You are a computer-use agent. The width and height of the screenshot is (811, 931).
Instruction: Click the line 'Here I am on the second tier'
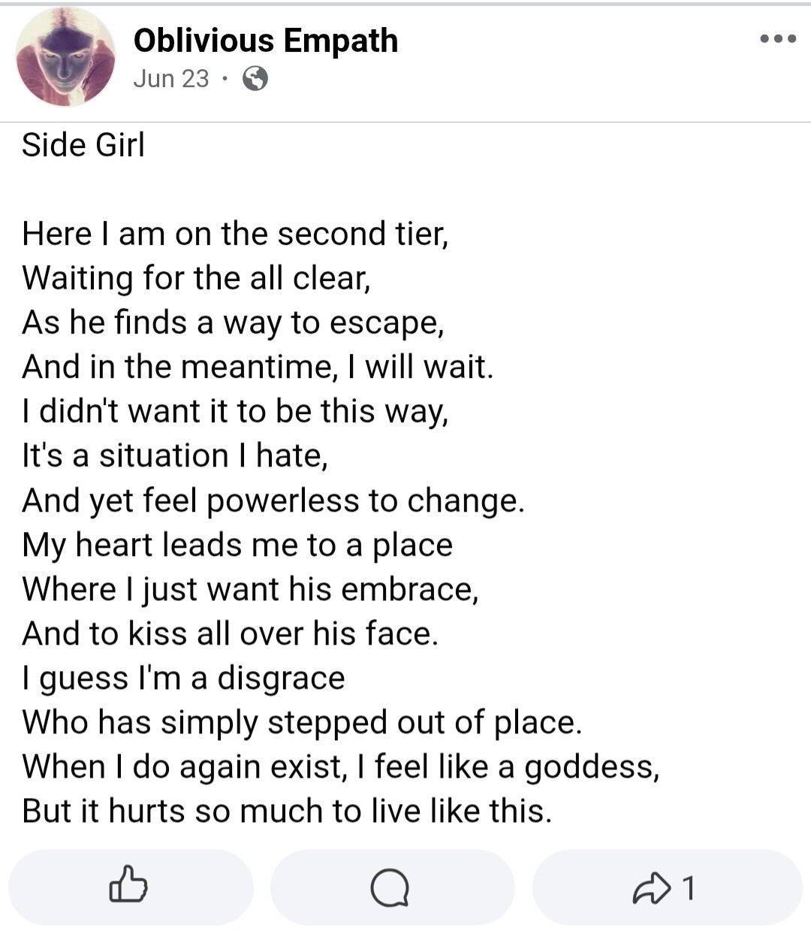[x=235, y=234]
